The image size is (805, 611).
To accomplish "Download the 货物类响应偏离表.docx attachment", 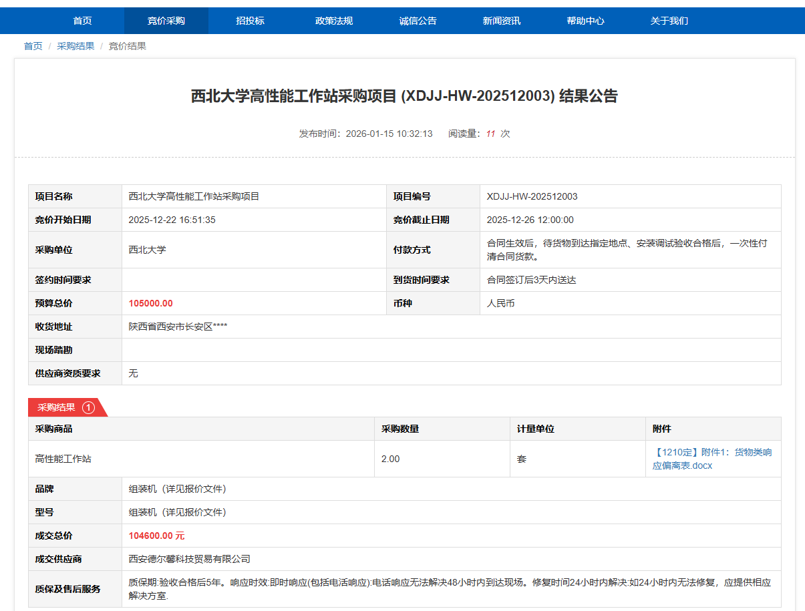I will (x=711, y=459).
